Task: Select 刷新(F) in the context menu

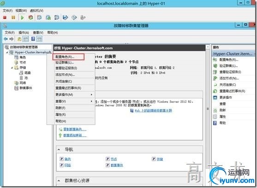Action: tap(60, 108)
